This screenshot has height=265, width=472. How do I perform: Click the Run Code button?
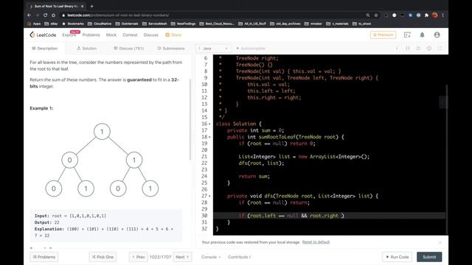pyautogui.click(x=397, y=257)
